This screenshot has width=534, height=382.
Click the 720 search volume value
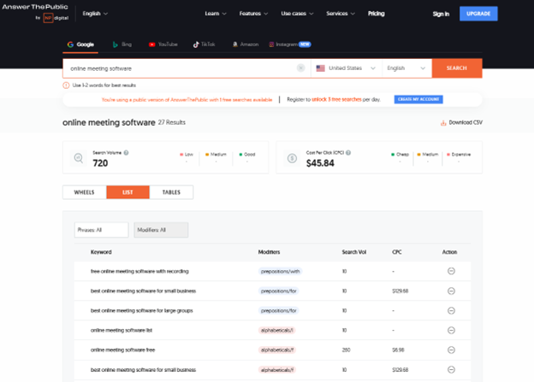[100, 163]
